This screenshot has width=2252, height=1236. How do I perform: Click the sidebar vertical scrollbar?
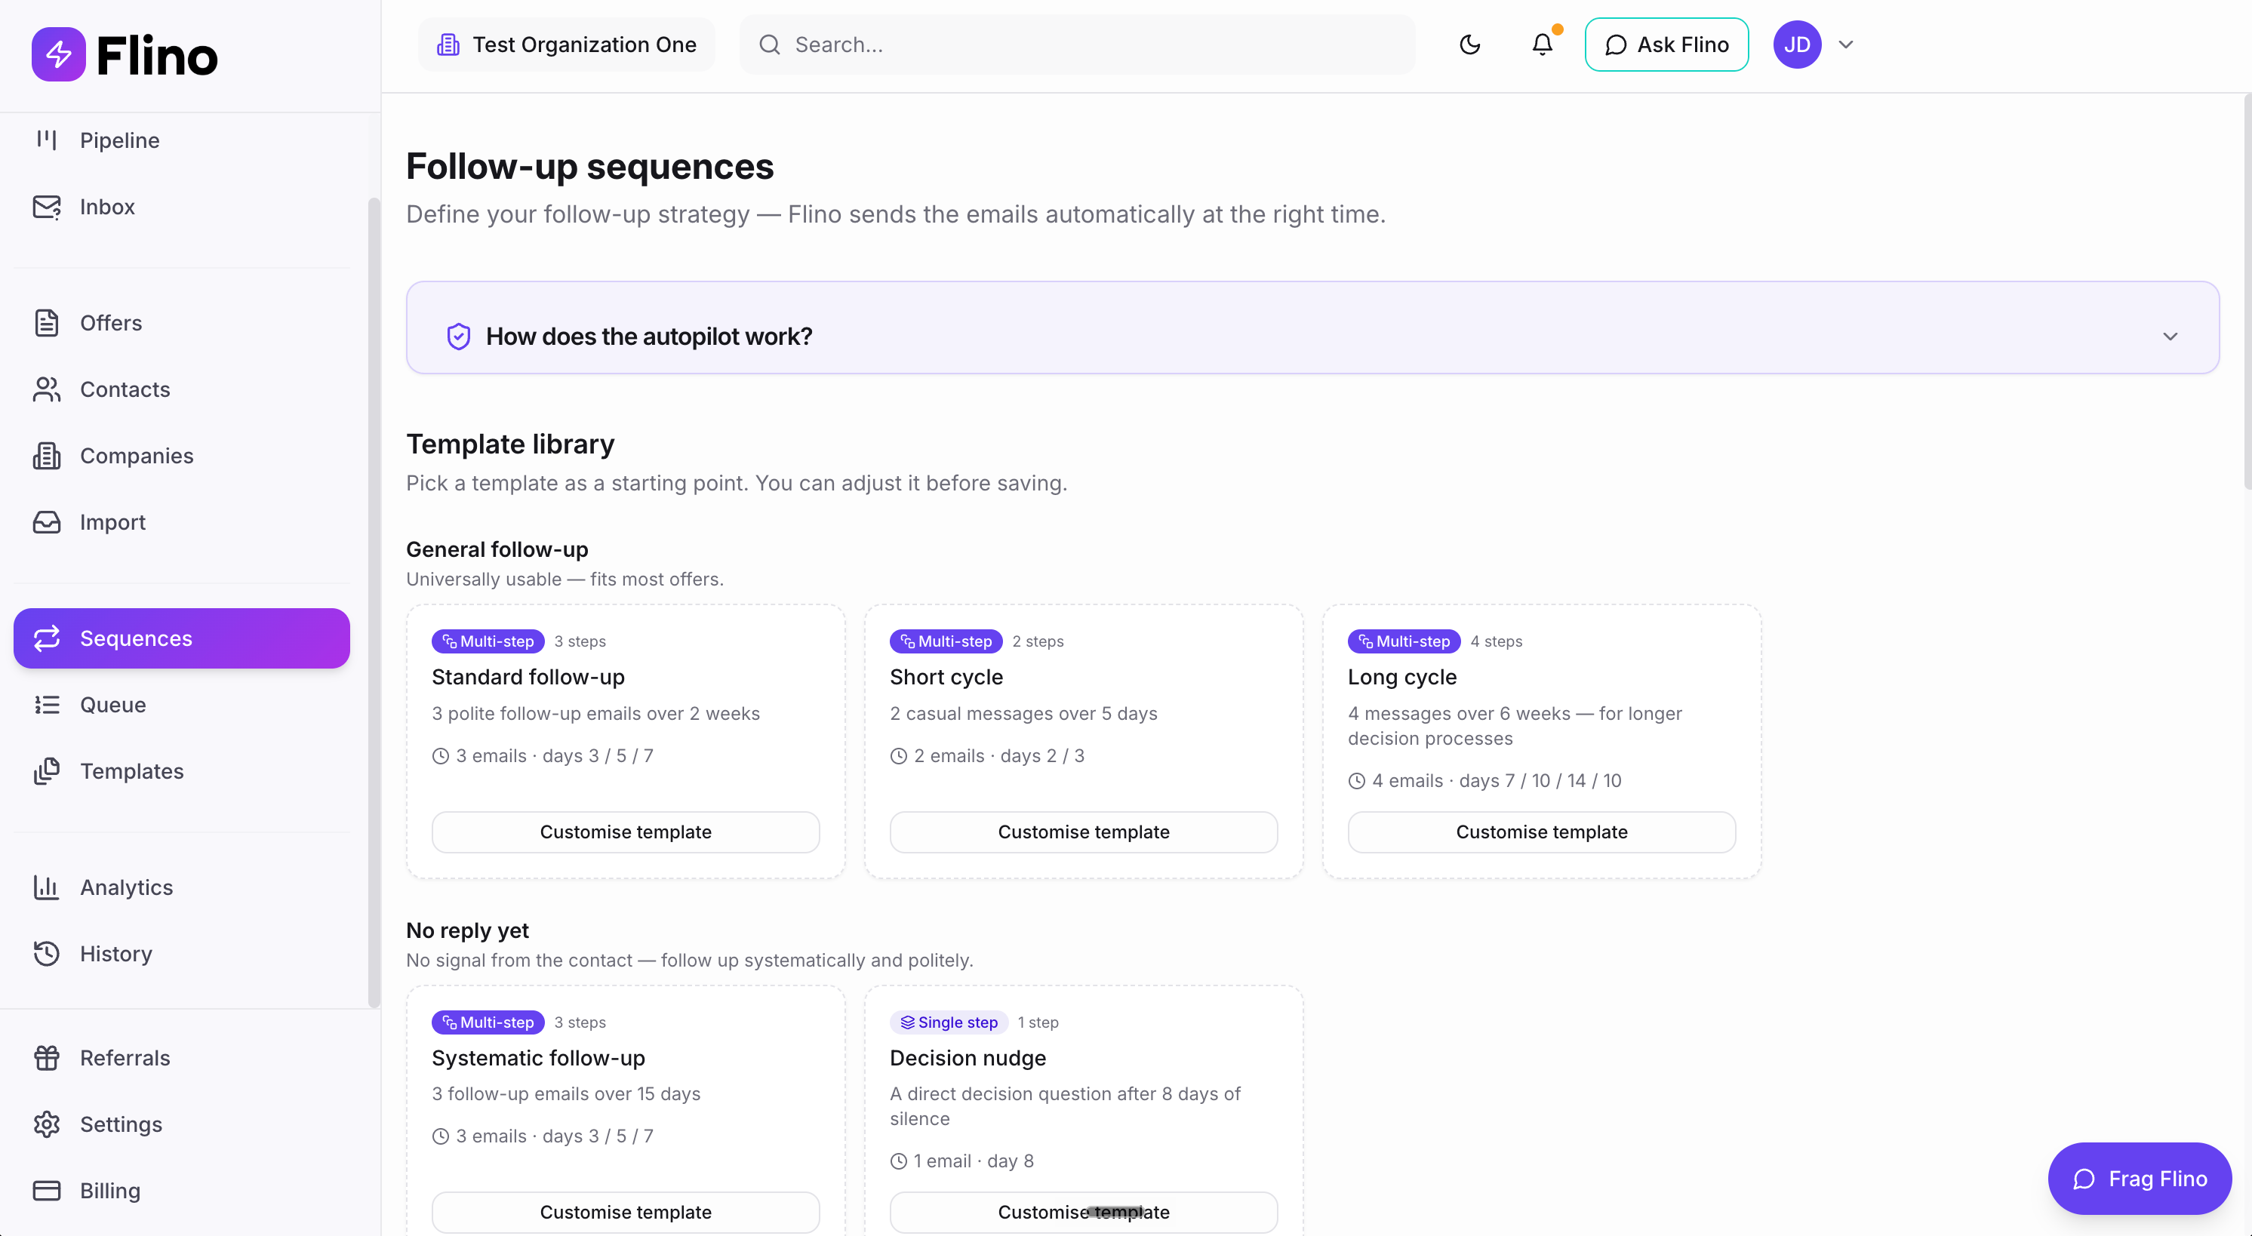coord(374,603)
